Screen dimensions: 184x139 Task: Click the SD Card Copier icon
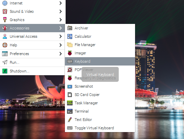click(70, 95)
